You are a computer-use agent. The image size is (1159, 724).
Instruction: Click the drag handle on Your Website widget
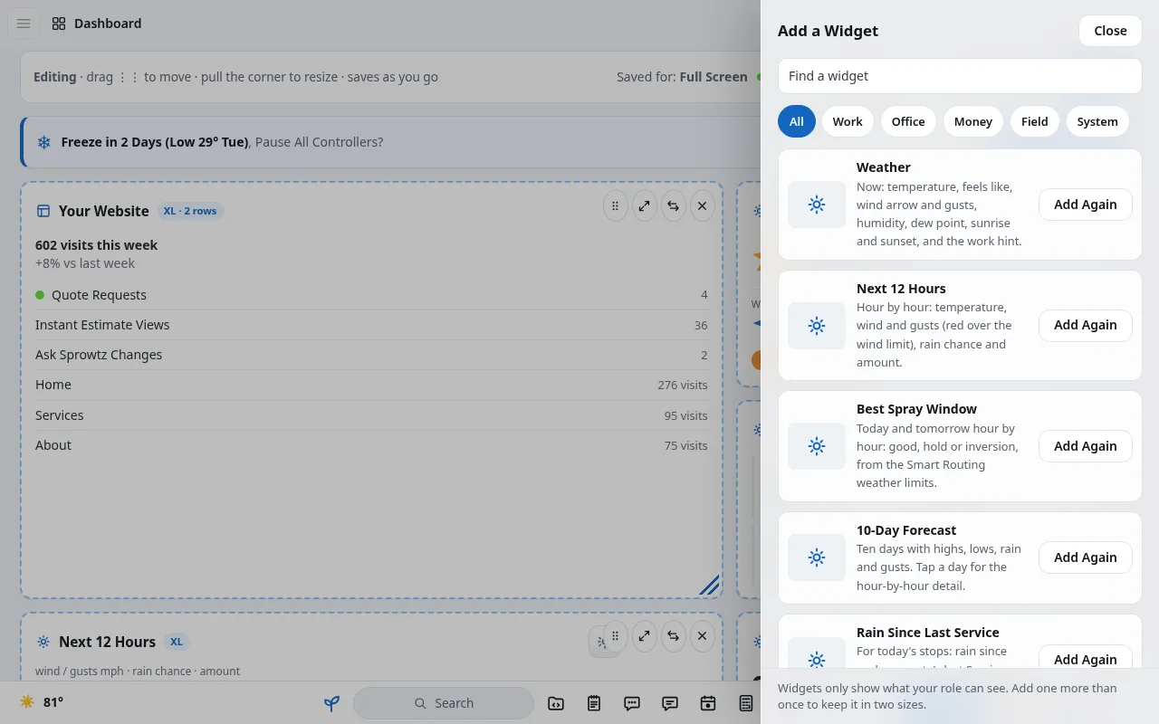(x=615, y=206)
